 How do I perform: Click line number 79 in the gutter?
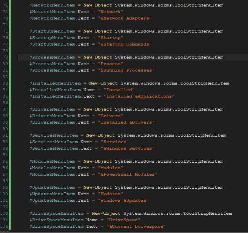pyautogui.click(x=5, y=57)
